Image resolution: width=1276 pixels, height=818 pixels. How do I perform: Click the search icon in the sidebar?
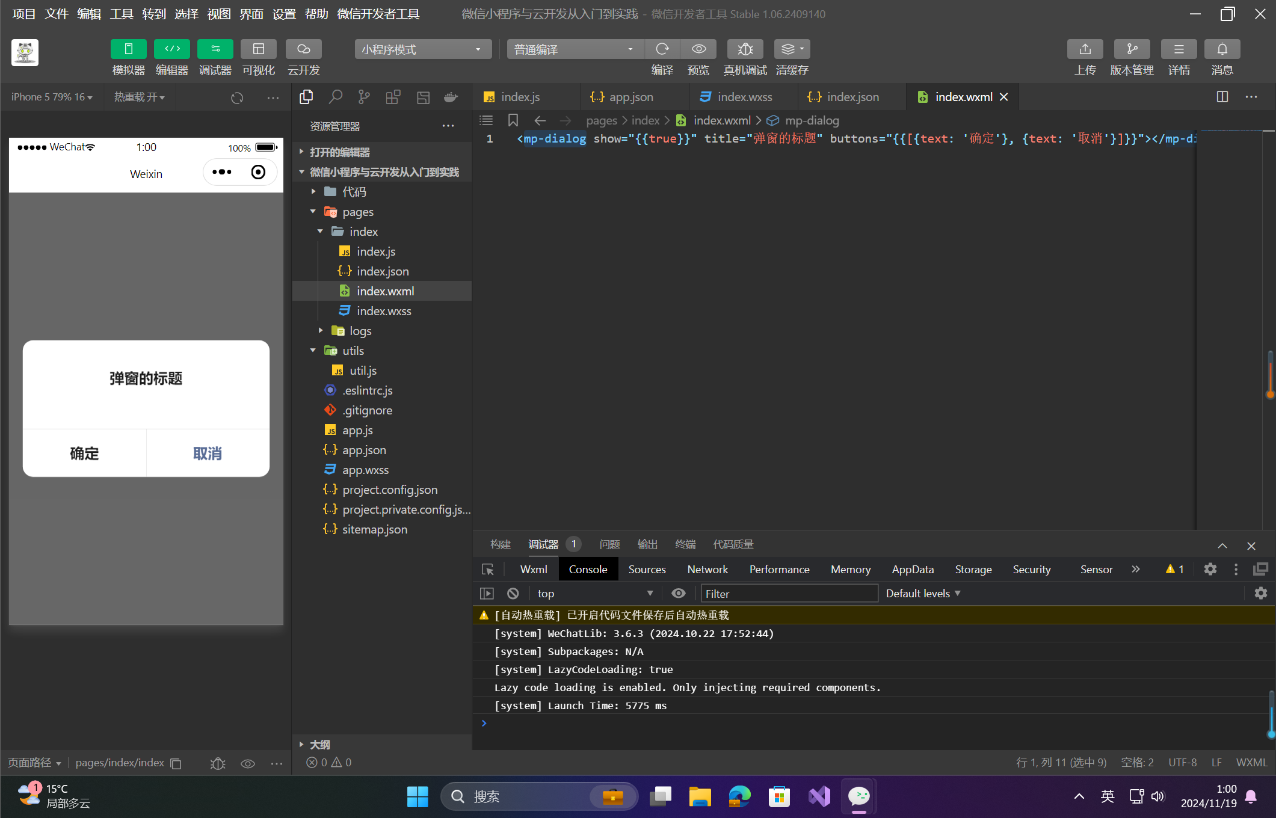click(335, 97)
